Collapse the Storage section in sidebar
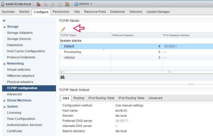Viewport: 213px width, 136px height. [x=4, y=27]
